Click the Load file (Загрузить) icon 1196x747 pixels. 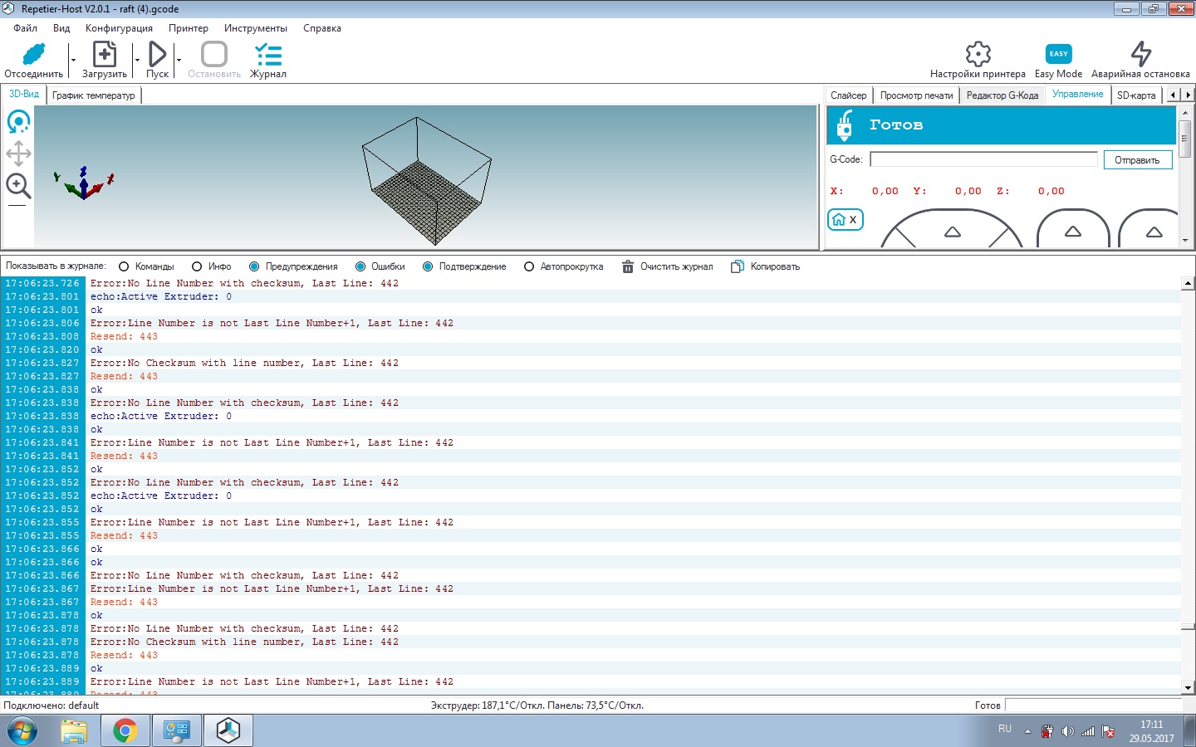(x=105, y=56)
